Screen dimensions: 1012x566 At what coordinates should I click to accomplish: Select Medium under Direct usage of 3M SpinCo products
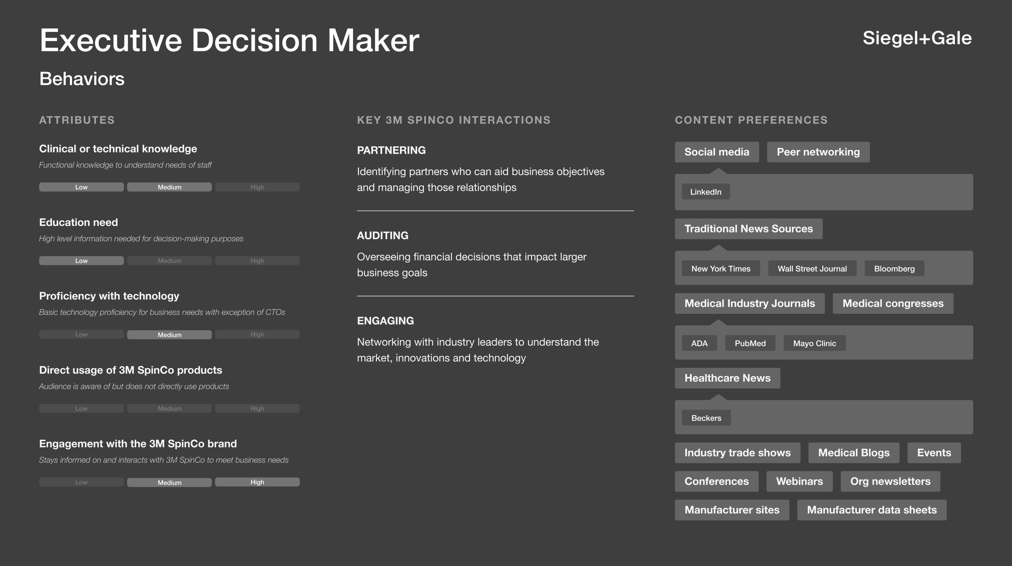(x=169, y=408)
